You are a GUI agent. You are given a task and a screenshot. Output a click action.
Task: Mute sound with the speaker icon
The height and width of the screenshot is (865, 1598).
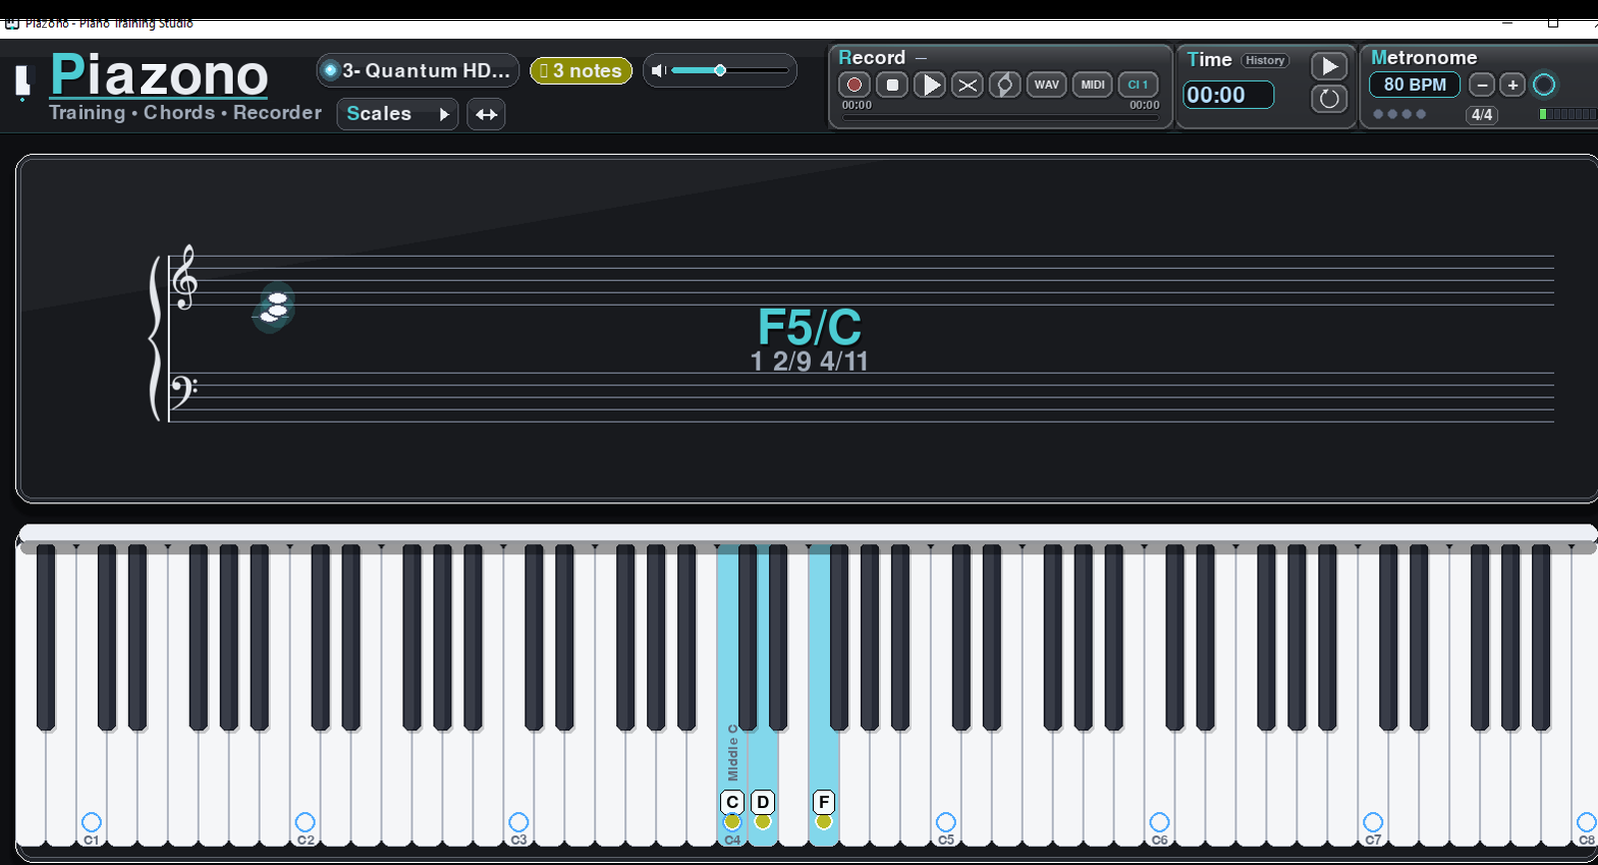(x=658, y=71)
